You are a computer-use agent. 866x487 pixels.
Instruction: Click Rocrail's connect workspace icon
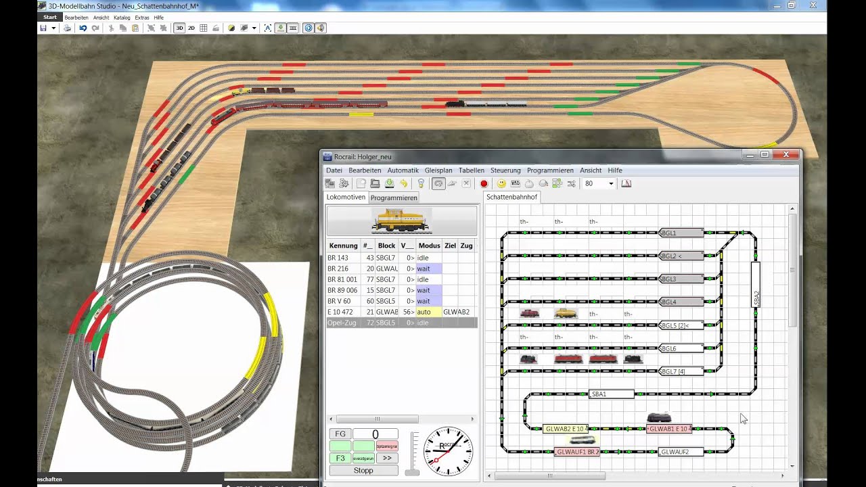[x=330, y=183]
